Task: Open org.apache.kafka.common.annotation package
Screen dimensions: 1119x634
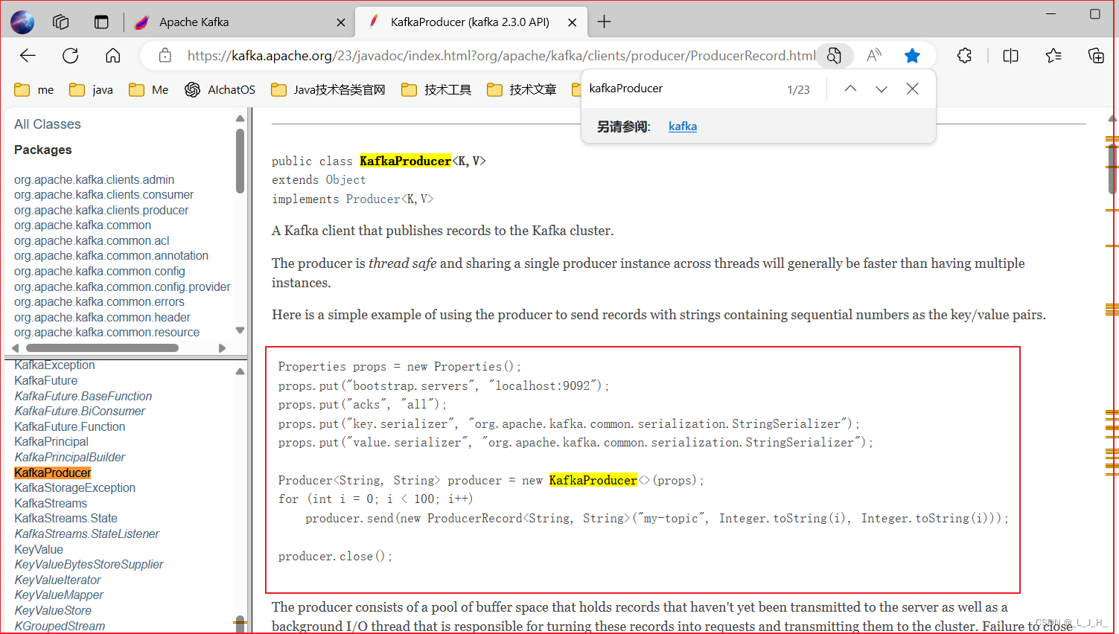Action: pos(112,256)
